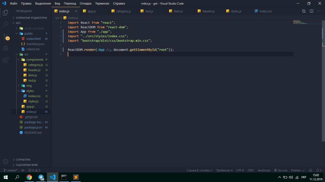
Task: Toggle Go Live server in status bar
Action: tap(281, 170)
